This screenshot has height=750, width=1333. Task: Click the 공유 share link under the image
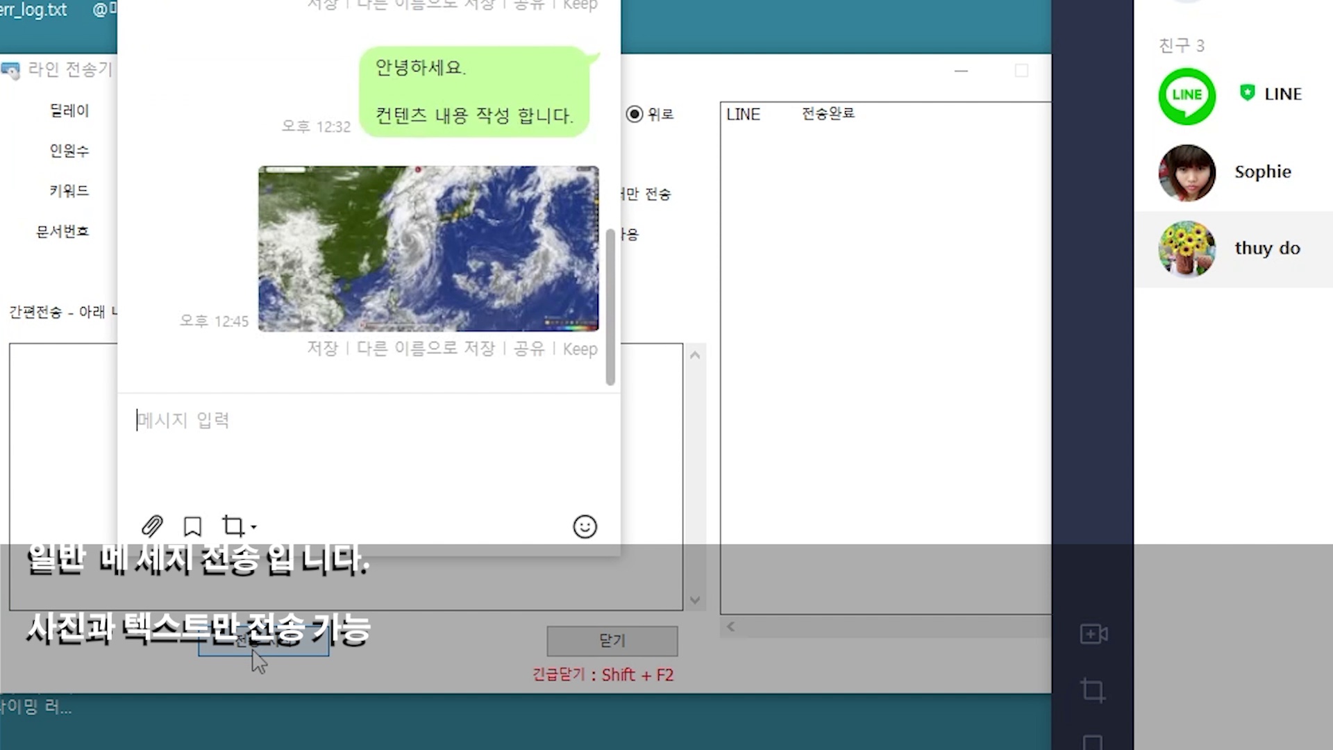pos(529,349)
